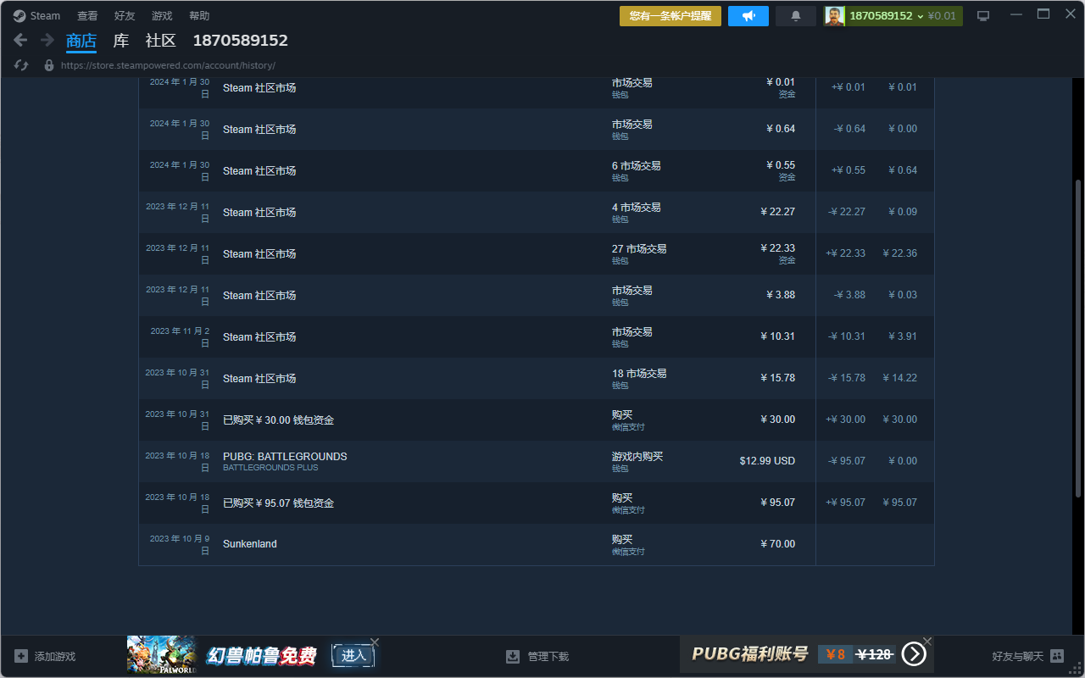Click the ¥ 10.31 total amount
This screenshot has height=678, width=1085.
point(778,336)
